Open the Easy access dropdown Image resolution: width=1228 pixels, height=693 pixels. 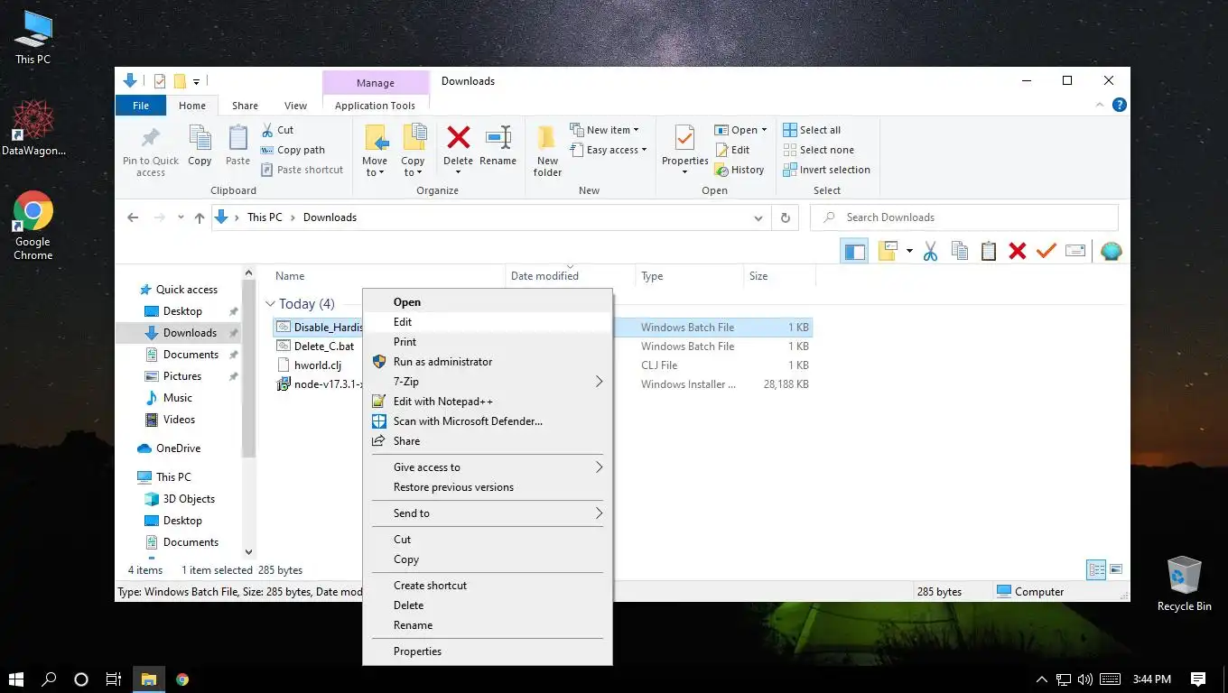(609, 150)
